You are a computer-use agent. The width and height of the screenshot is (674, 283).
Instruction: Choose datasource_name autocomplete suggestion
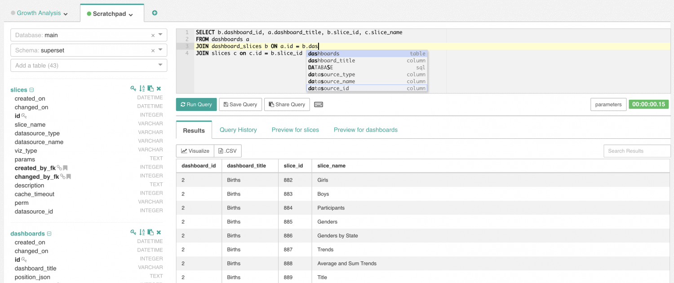367,81
